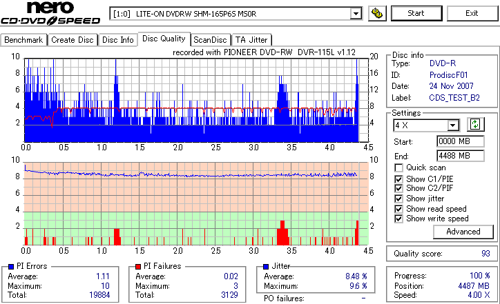This screenshot has width=500, height=304.
Task: Click PI Errors total 19884
Action: coord(99,295)
